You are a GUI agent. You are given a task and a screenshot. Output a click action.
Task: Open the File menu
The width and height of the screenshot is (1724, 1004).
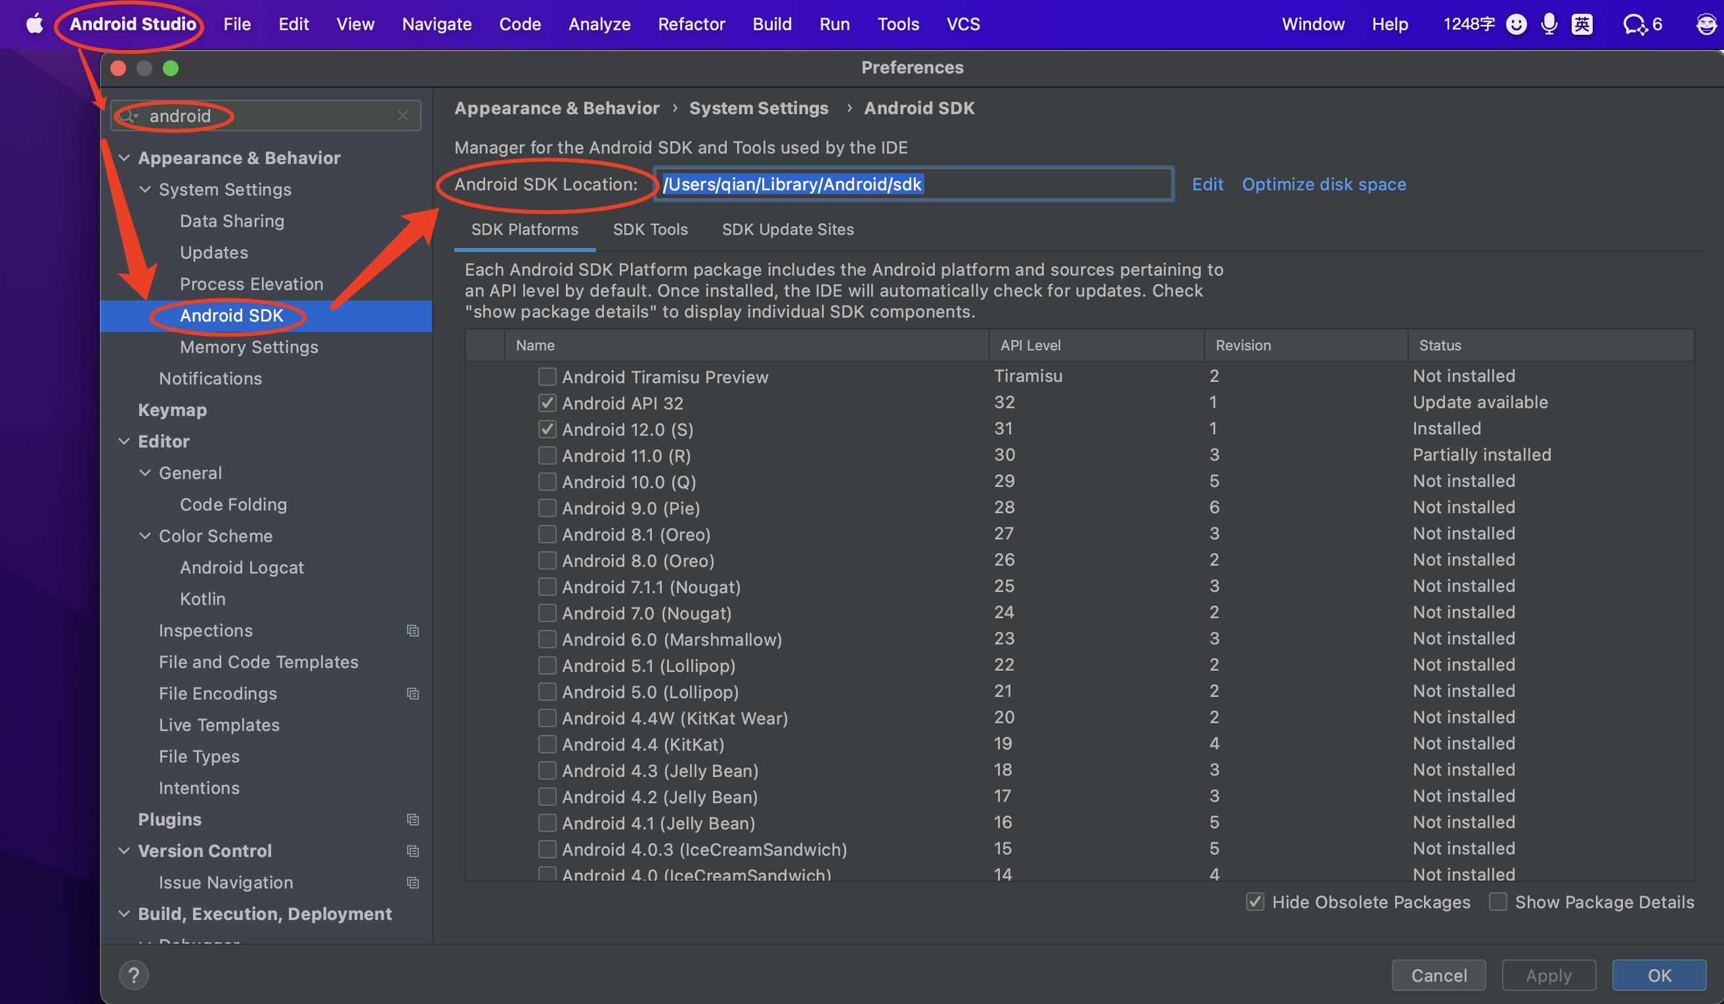pos(237,24)
